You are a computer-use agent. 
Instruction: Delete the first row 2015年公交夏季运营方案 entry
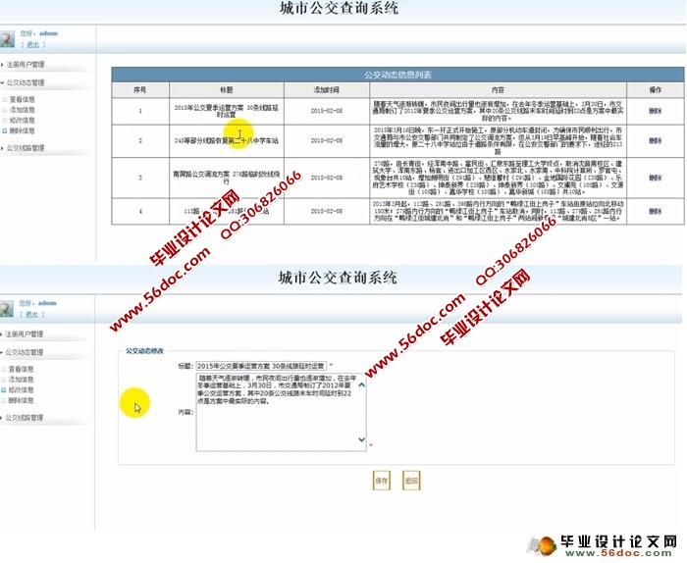click(x=655, y=110)
